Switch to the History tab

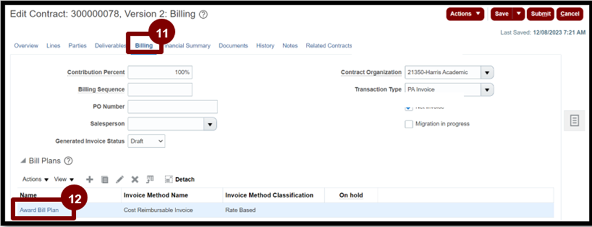[265, 45]
